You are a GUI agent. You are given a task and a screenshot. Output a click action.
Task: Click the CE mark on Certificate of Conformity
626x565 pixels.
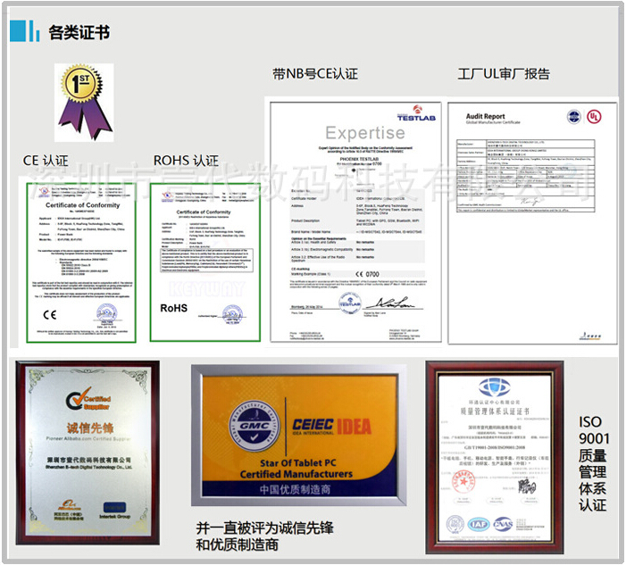[x=46, y=313]
